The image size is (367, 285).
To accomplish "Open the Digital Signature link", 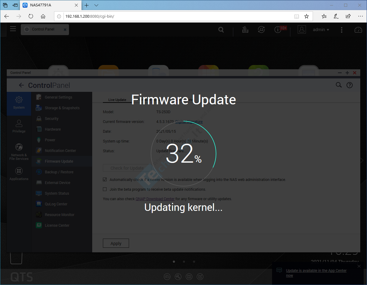I will click(189, 122).
